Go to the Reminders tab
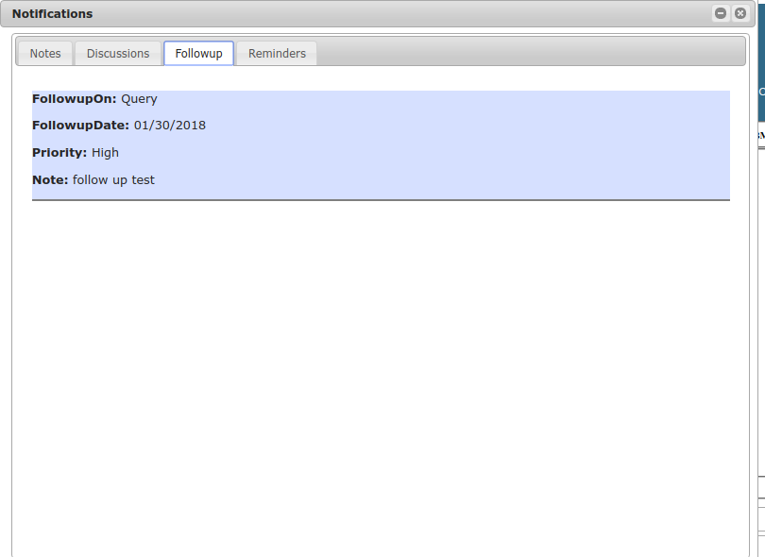The image size is (765, 557). pos(277,54)
